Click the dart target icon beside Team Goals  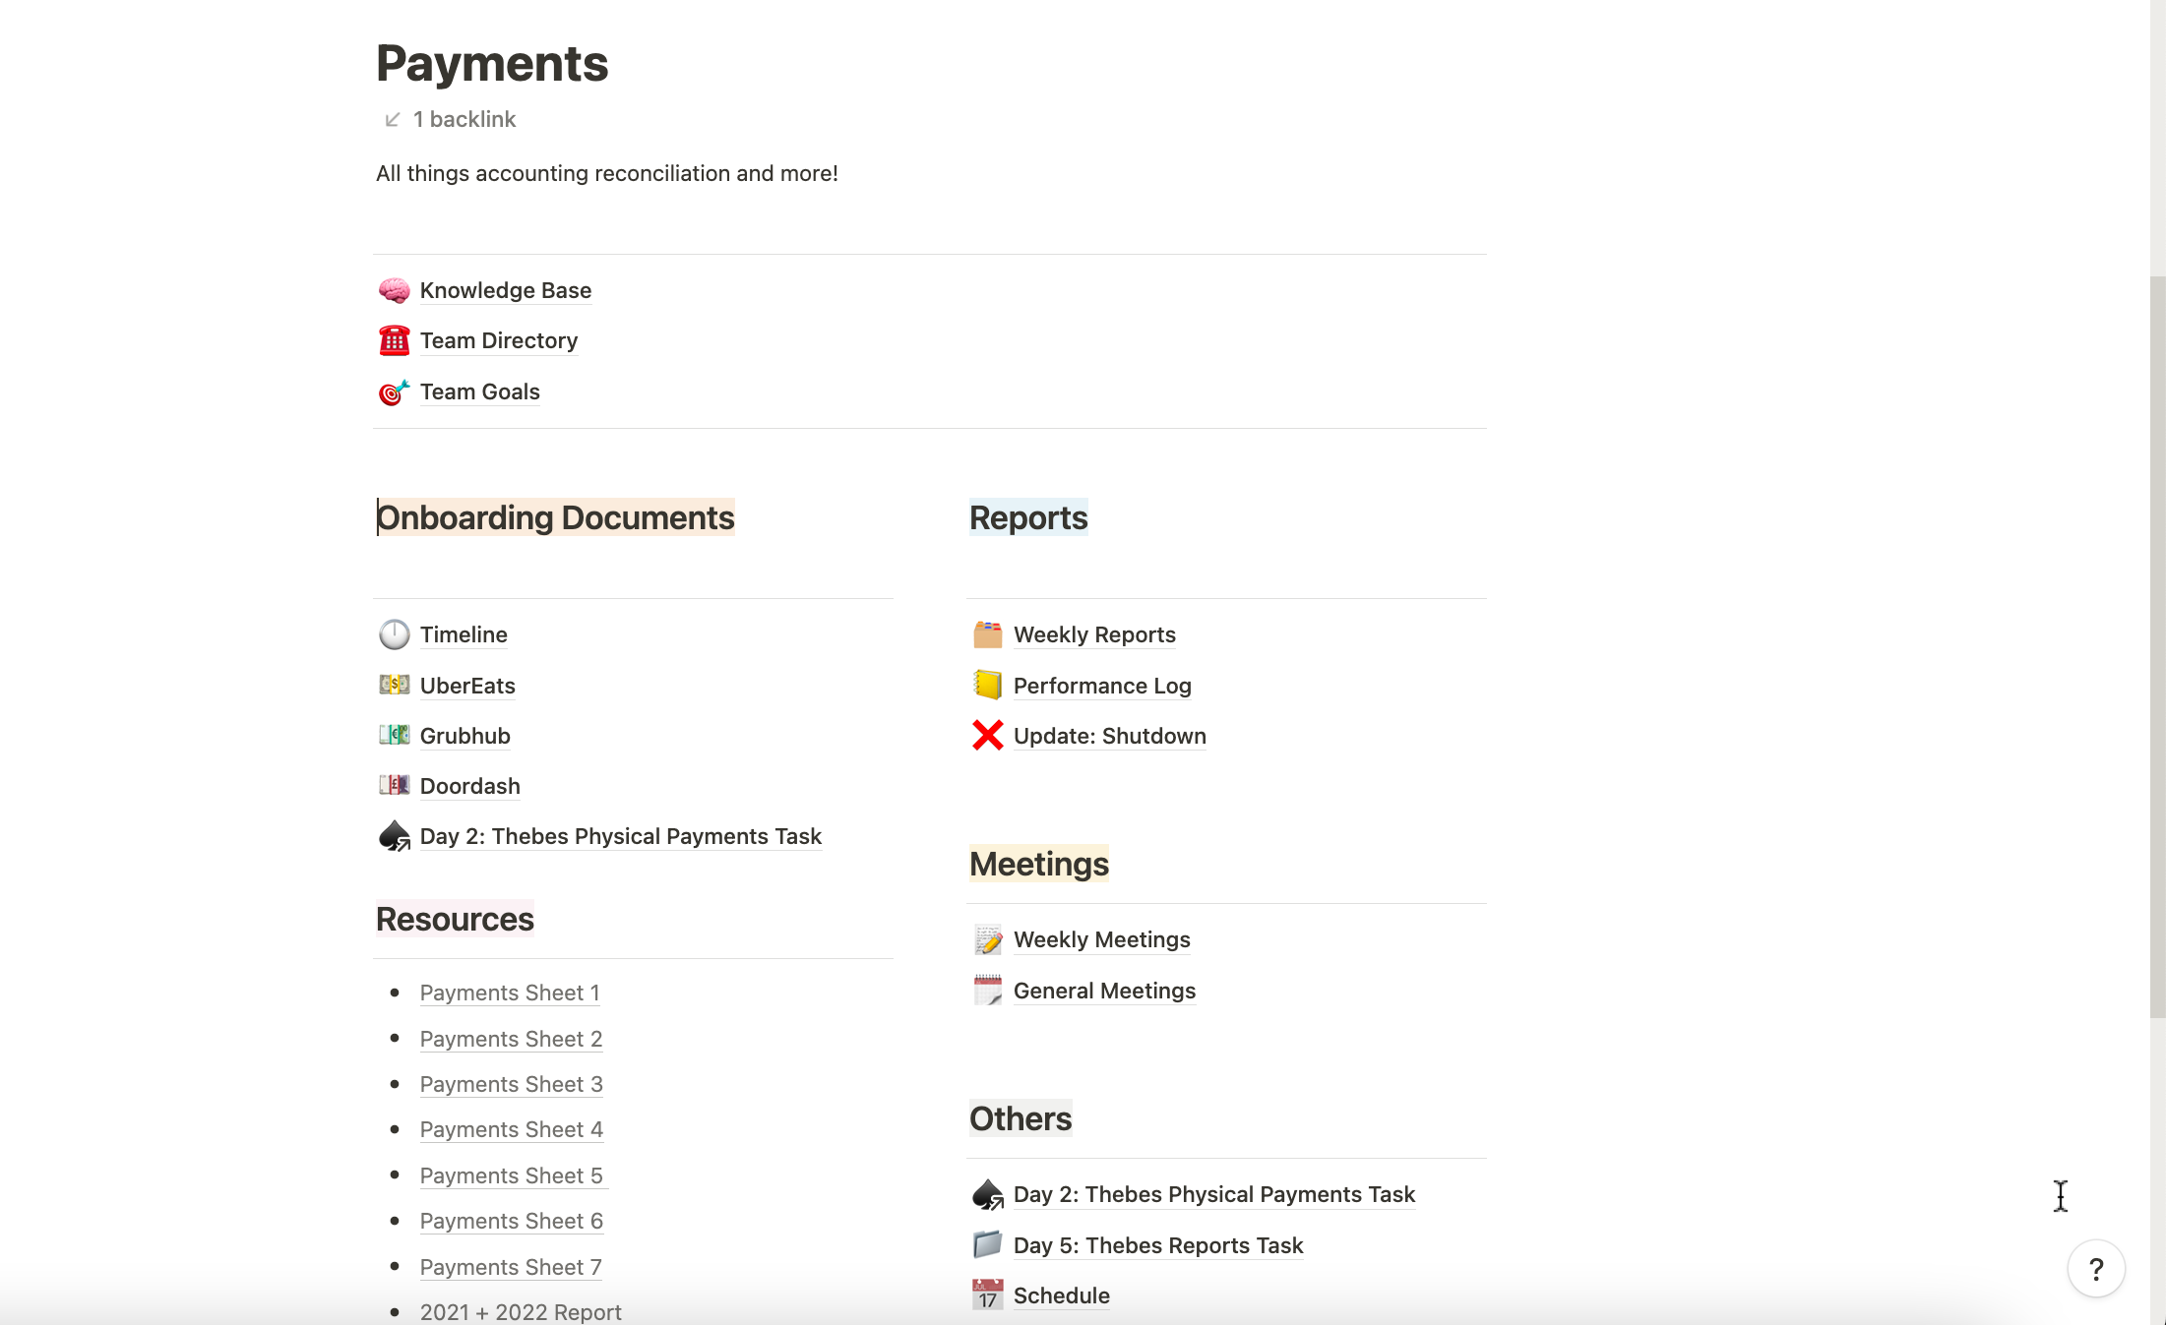(x=394, y=391)
